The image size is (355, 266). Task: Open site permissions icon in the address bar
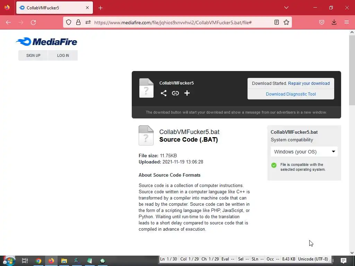click(x=88, y=22)
